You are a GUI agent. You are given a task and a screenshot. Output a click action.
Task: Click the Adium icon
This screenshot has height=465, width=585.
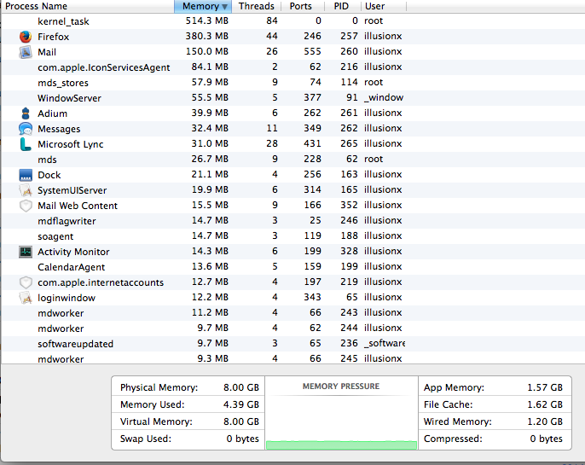coord(26,113)
